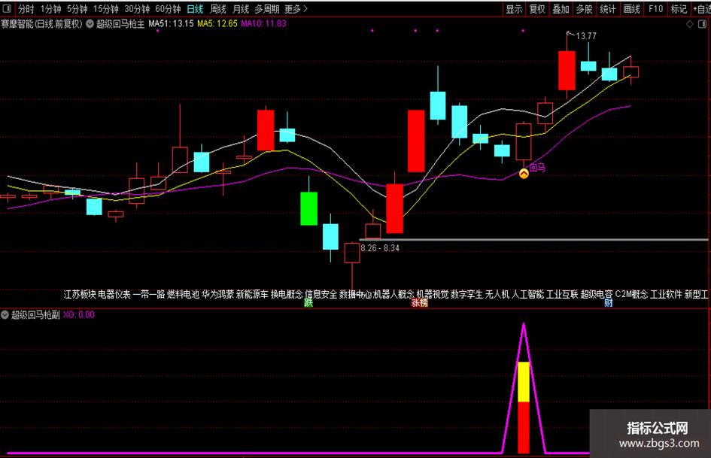Click the 回马 signal marker icon
Viewport: 711px width, 458px height.
click(x=524, y=174)
